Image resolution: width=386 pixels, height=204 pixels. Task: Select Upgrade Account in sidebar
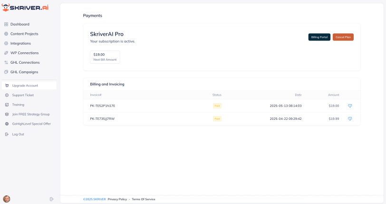[25, 86]
